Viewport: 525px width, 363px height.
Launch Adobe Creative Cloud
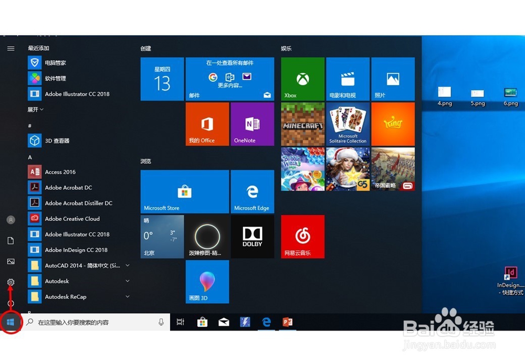pos(79,219)
